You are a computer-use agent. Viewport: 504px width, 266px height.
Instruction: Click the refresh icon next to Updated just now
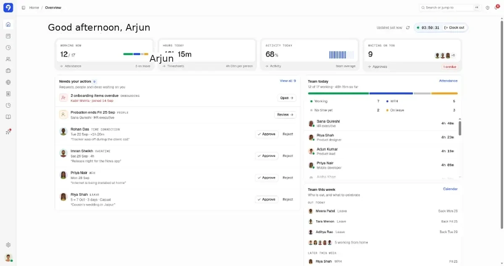tap(407, 28)
